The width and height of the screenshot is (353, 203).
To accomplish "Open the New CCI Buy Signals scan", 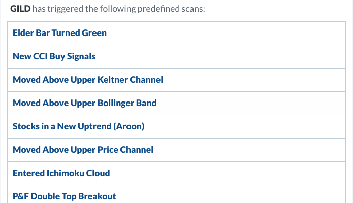I will [x=54, y=56].
